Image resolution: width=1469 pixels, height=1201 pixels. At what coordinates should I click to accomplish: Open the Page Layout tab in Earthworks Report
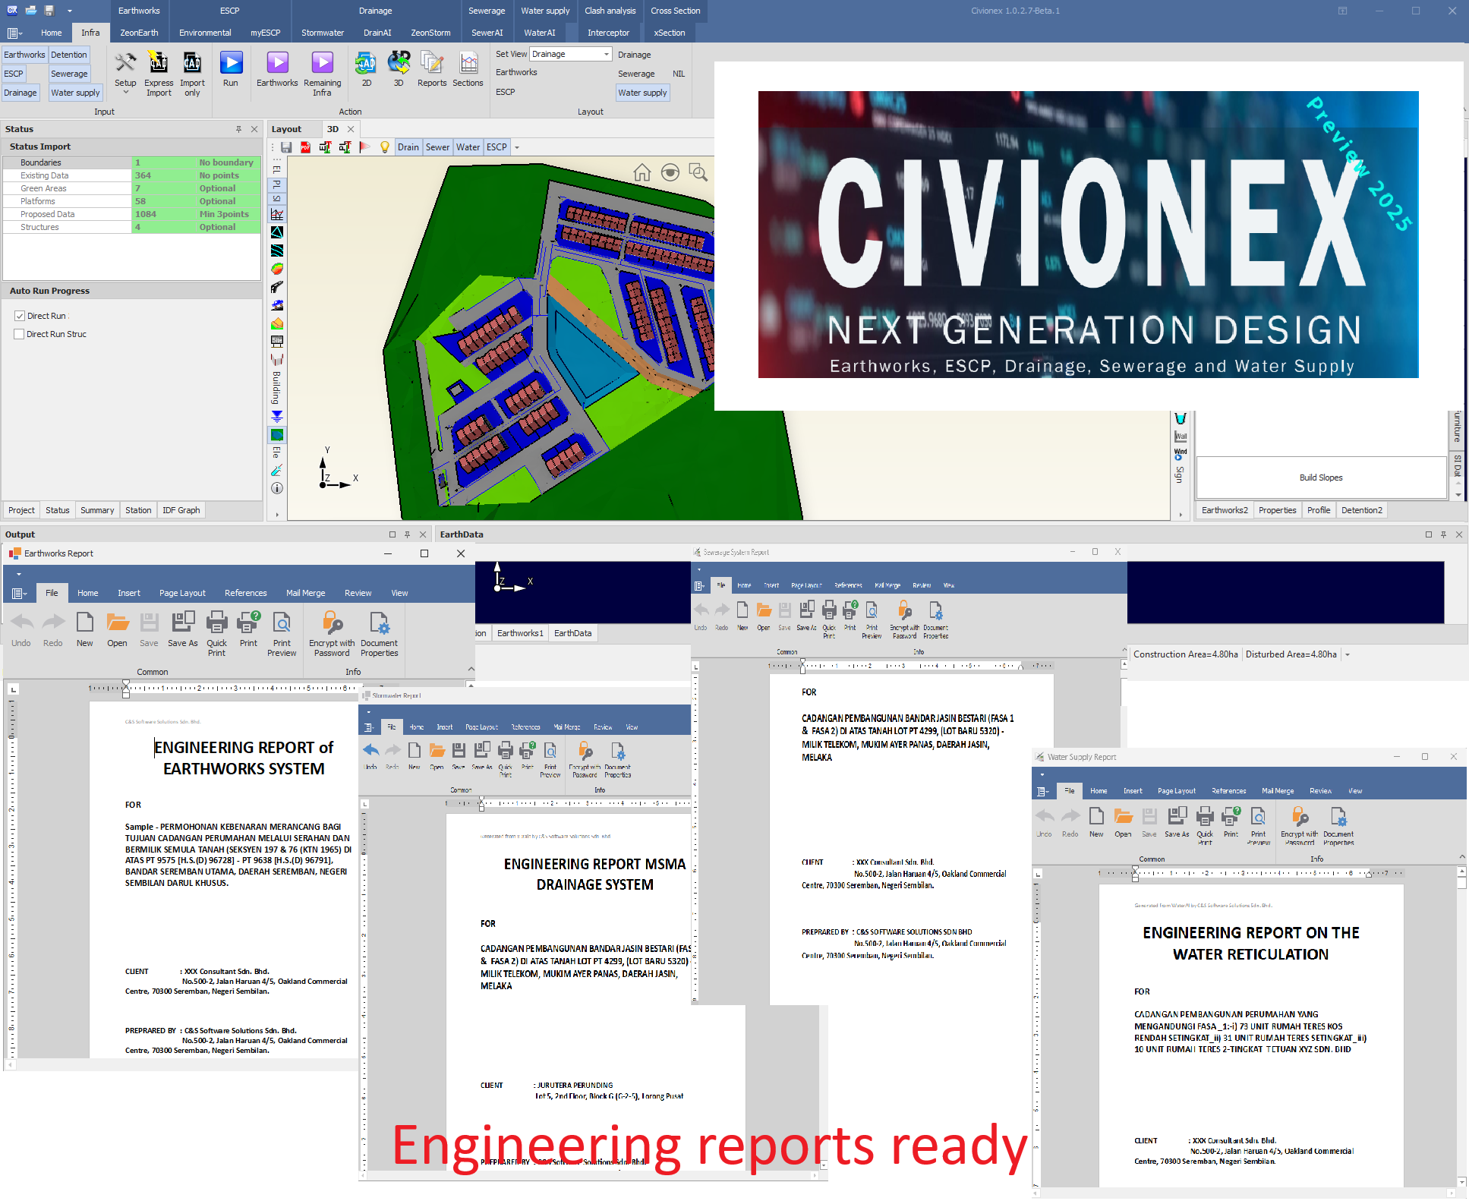tap(182, 593)
